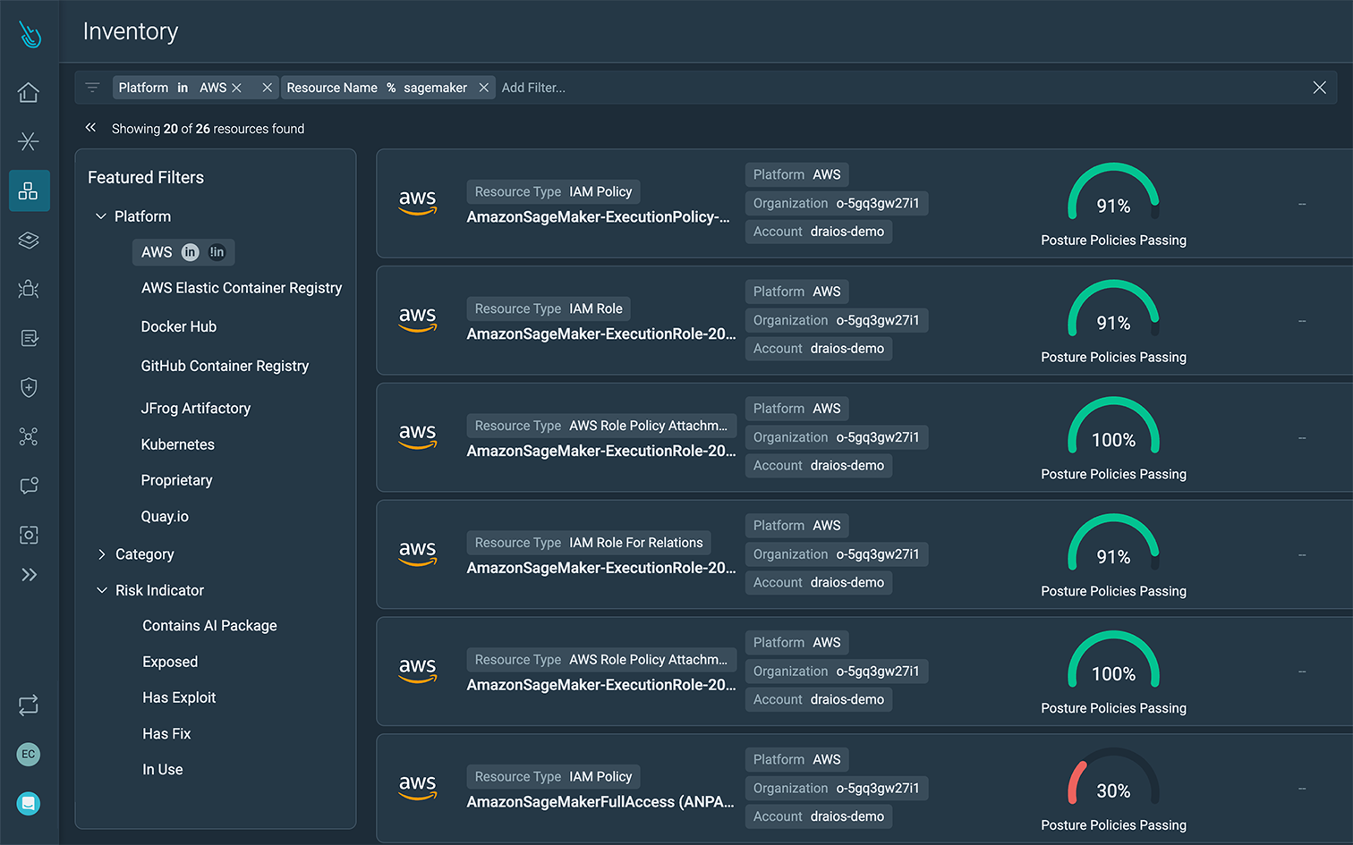The image size is (1353, 845).
Task: Expand sidebar with double chevron right icon
Action: (x=29, y=575)
